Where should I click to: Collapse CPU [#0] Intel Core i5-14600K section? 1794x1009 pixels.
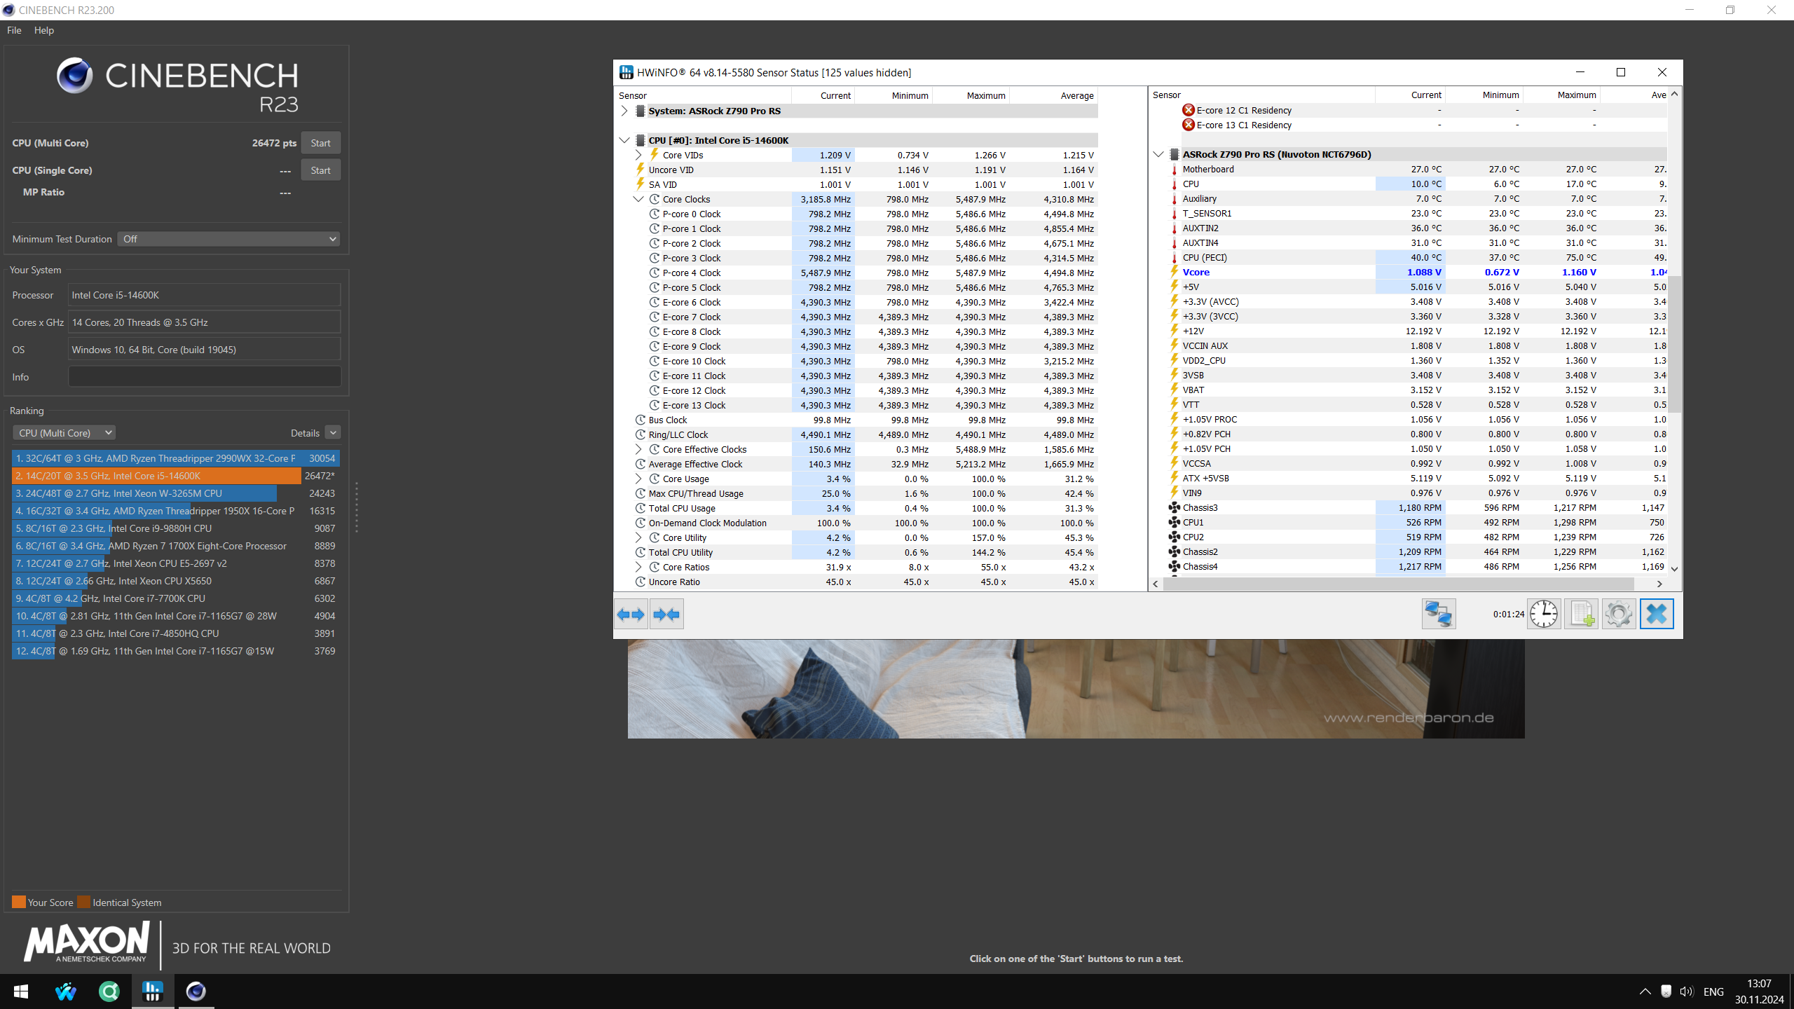(x=624, y=140)
